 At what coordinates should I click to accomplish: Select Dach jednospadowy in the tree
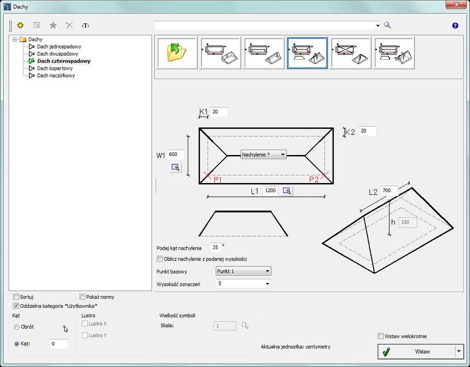click(59, 46)
